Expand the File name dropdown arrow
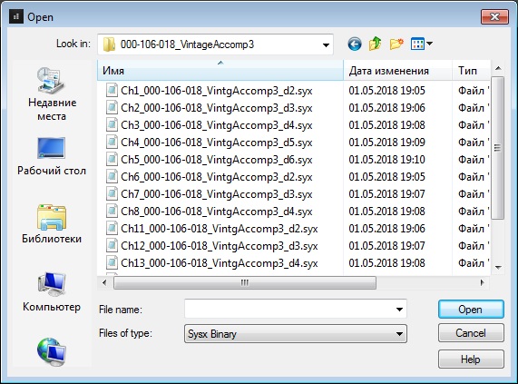Image resolution: width=518 pixels, height=384 pixels. (x=399, y=310)
